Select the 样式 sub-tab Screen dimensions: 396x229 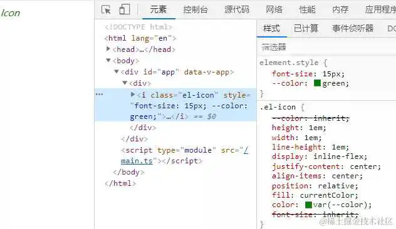pyautogui.click(x=271, y=28)
